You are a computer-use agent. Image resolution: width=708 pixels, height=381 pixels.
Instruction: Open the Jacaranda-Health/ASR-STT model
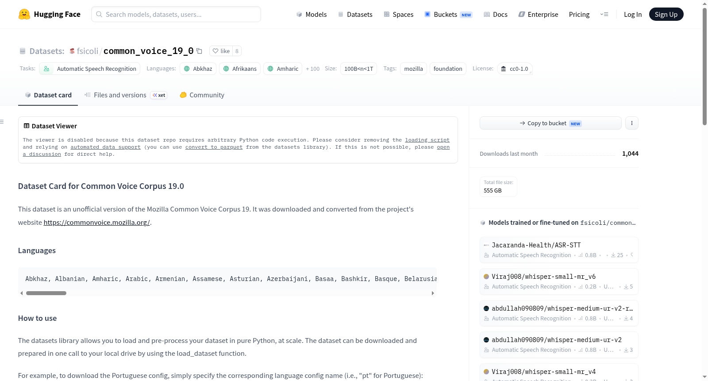559,250
